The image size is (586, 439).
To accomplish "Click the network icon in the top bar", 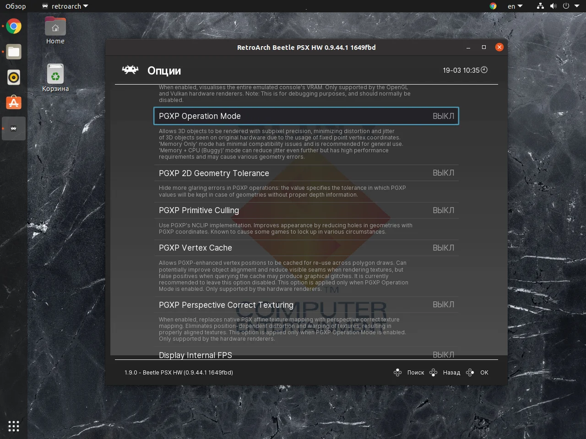I will click(541, 6).
